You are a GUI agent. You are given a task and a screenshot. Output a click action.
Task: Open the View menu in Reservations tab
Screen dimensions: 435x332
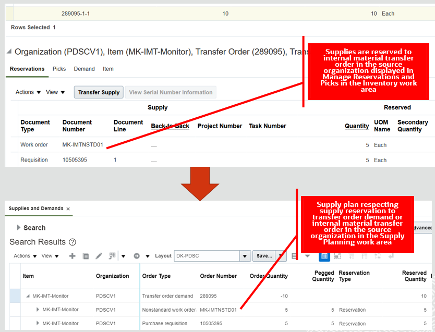(x=55, y=92)
